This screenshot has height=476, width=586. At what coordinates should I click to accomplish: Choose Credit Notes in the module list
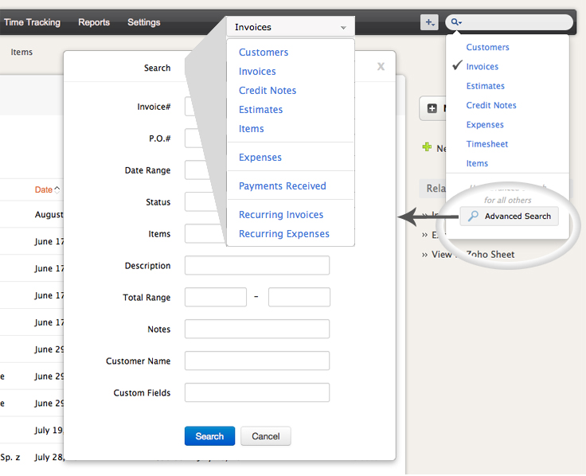[268, 91]
